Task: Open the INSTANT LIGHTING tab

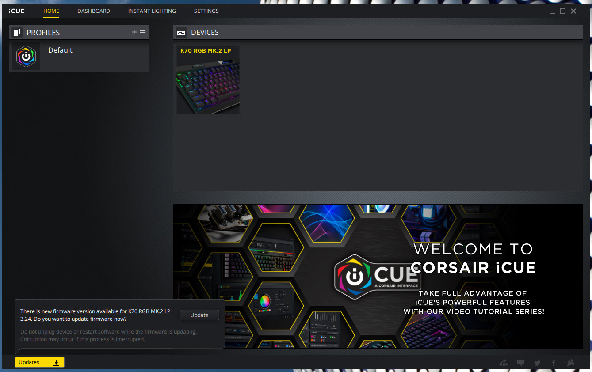Action: (x=152, y=11)
